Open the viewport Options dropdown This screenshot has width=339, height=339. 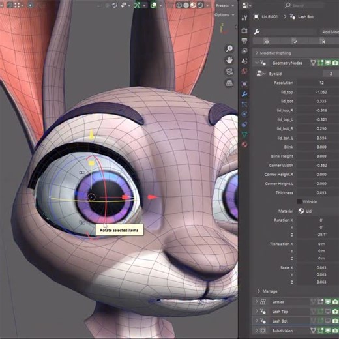pos(224,15)
